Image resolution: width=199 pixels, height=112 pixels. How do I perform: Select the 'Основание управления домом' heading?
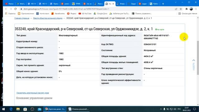(34, 98)
